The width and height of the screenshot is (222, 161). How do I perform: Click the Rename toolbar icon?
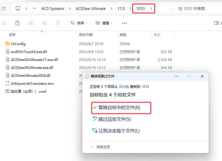31,23
